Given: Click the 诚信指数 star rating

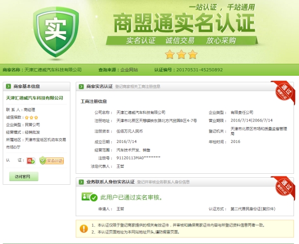Looking at the screenshot, I should [x=31, y=118].
